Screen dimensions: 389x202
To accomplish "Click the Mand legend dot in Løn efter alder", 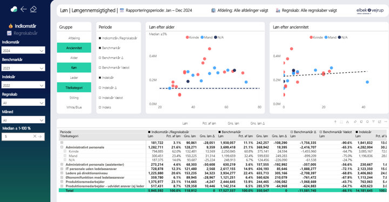I will [202, 37].
